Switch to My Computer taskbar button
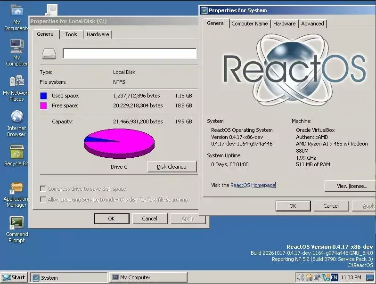This screenshot has width=376, height=284. pos(148,277)
